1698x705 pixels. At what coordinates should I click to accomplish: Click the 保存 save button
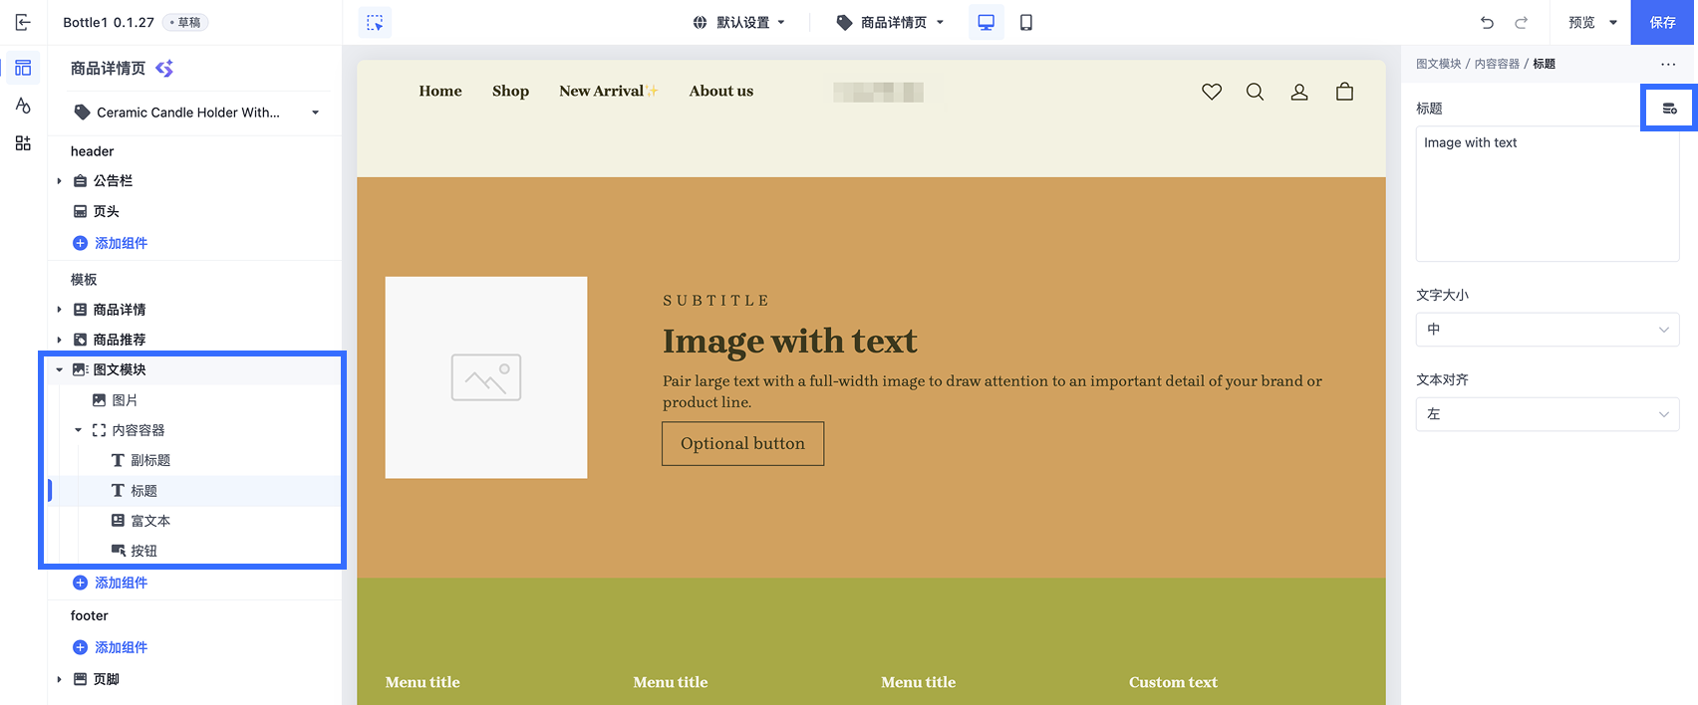pyautogui.click(x=1663, y=22)
